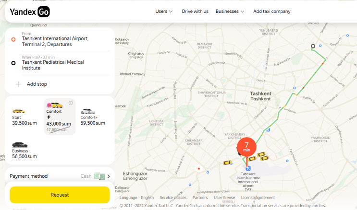This screenshot has height=210, width=357.
Task: Click the Tashkent Islam Karimov airport label
Action: click(x=248, y=182)
